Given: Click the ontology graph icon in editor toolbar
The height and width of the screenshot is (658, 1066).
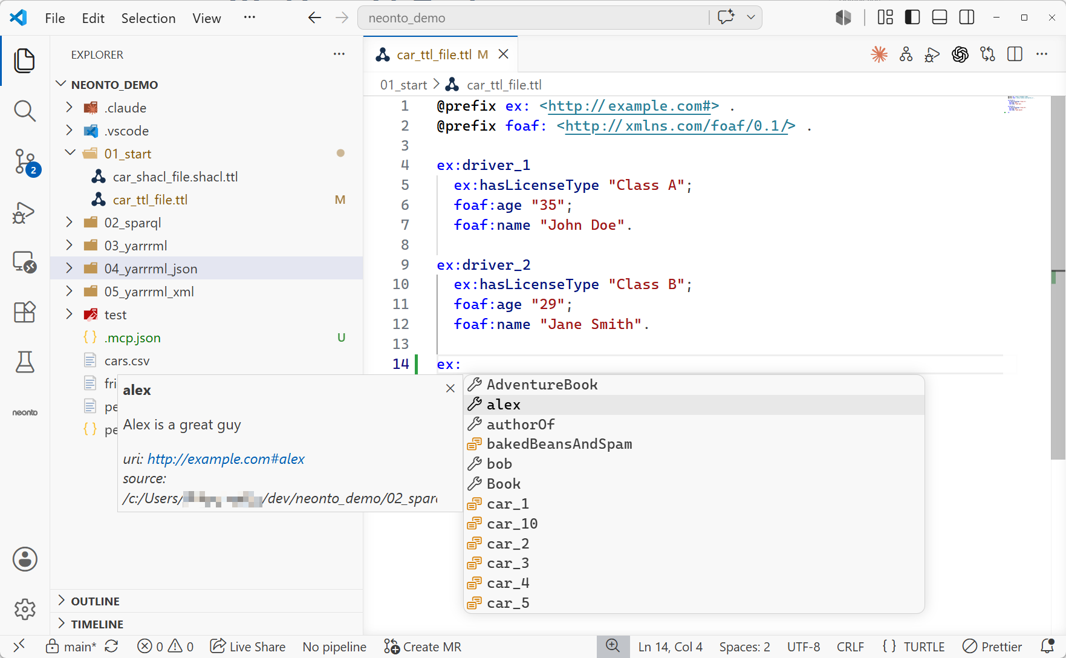Looking at the screenshot, I should (906, 54).
